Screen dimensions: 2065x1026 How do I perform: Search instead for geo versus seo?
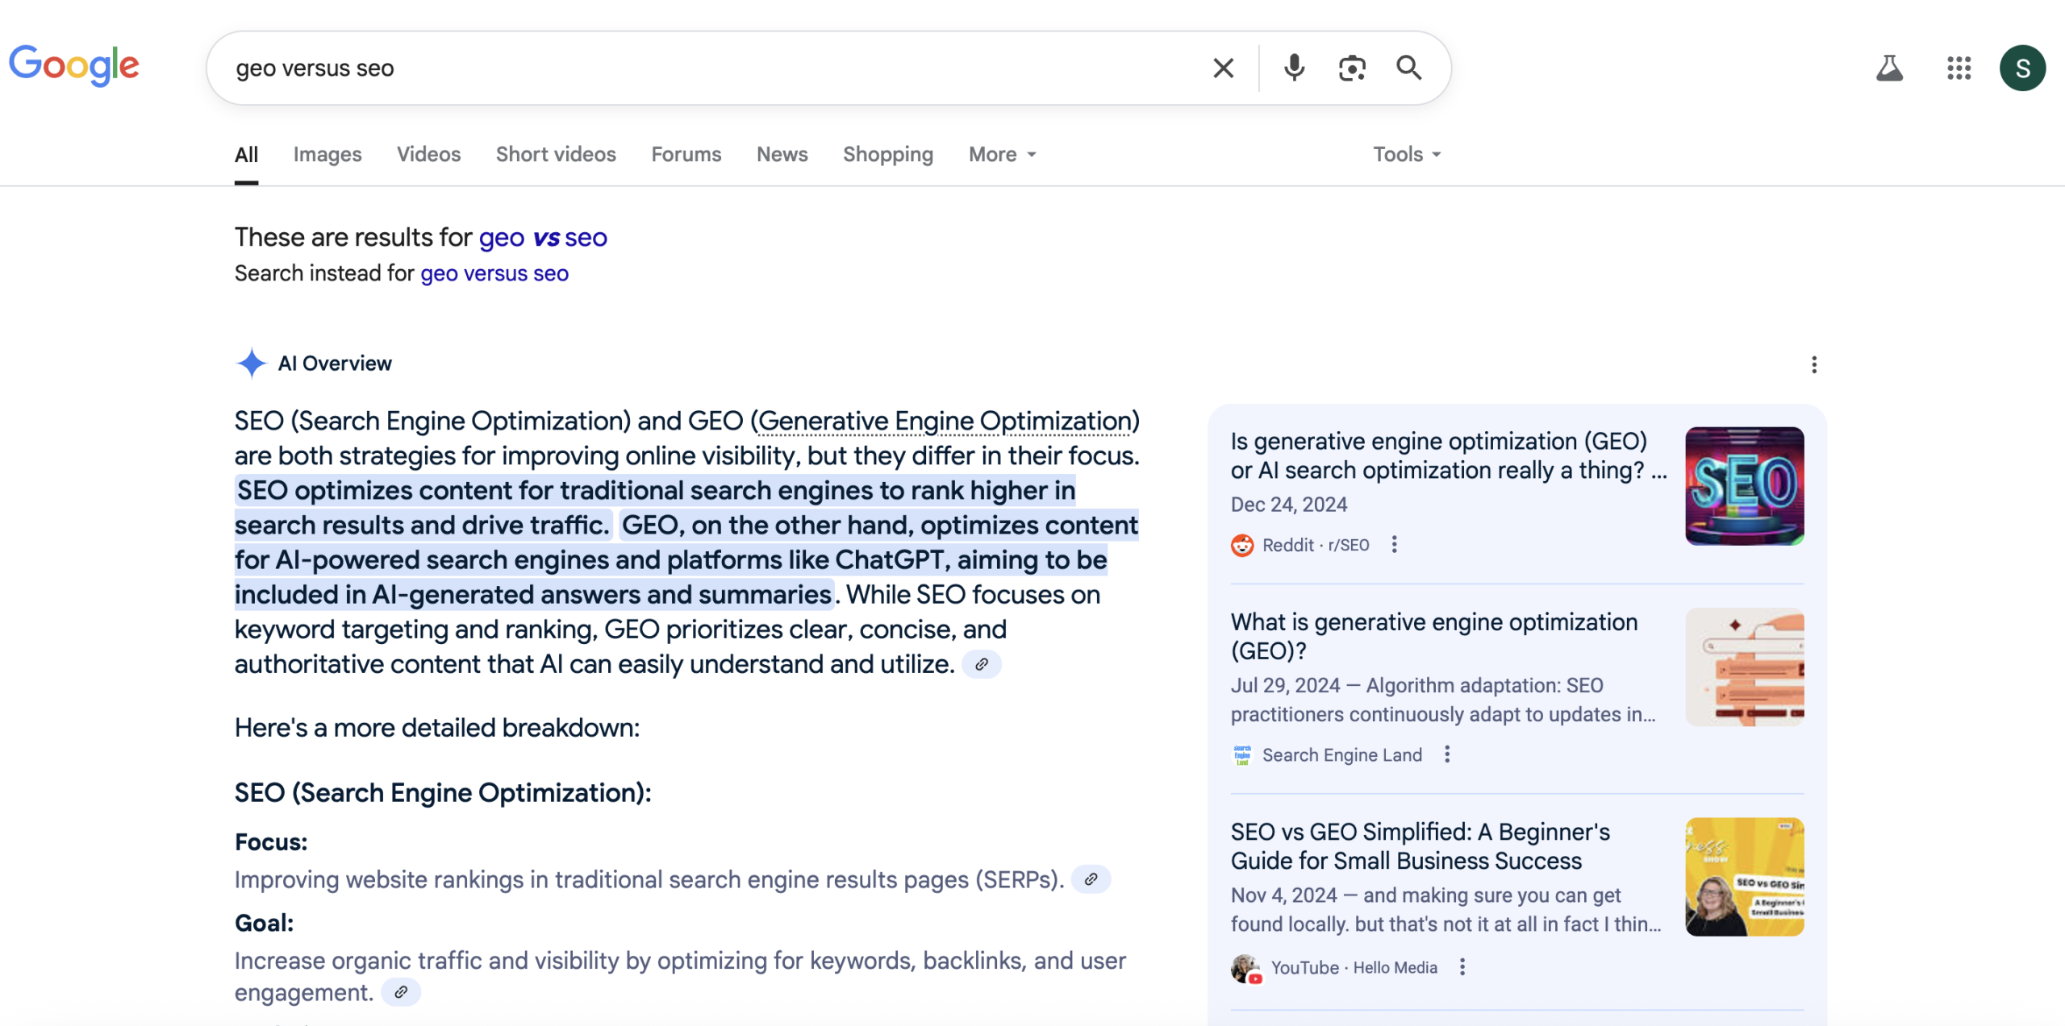(x=494, y=273)
